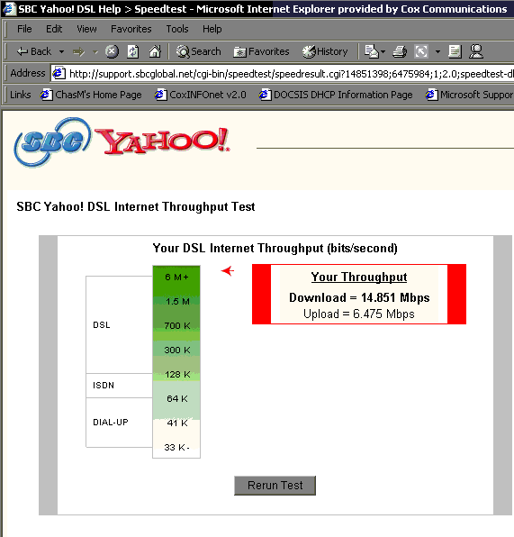Open the File menu
The image size is (514, 537).
tap(24, 29)
